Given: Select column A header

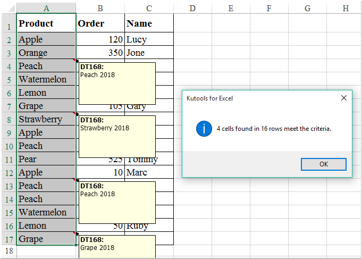Looking at the screenshot, I should 46,7.
